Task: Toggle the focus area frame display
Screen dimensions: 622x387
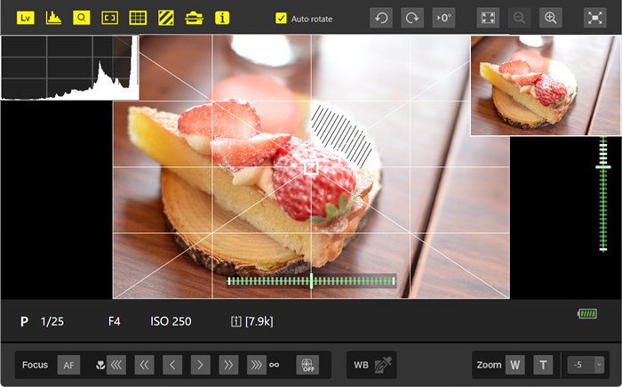Action: point(110,18)
